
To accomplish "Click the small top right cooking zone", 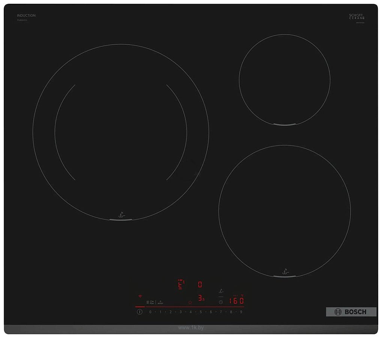I will (x=284, y=80).
